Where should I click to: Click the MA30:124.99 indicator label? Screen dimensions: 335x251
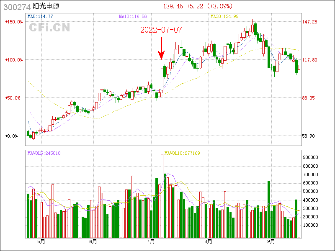point(224,16)
